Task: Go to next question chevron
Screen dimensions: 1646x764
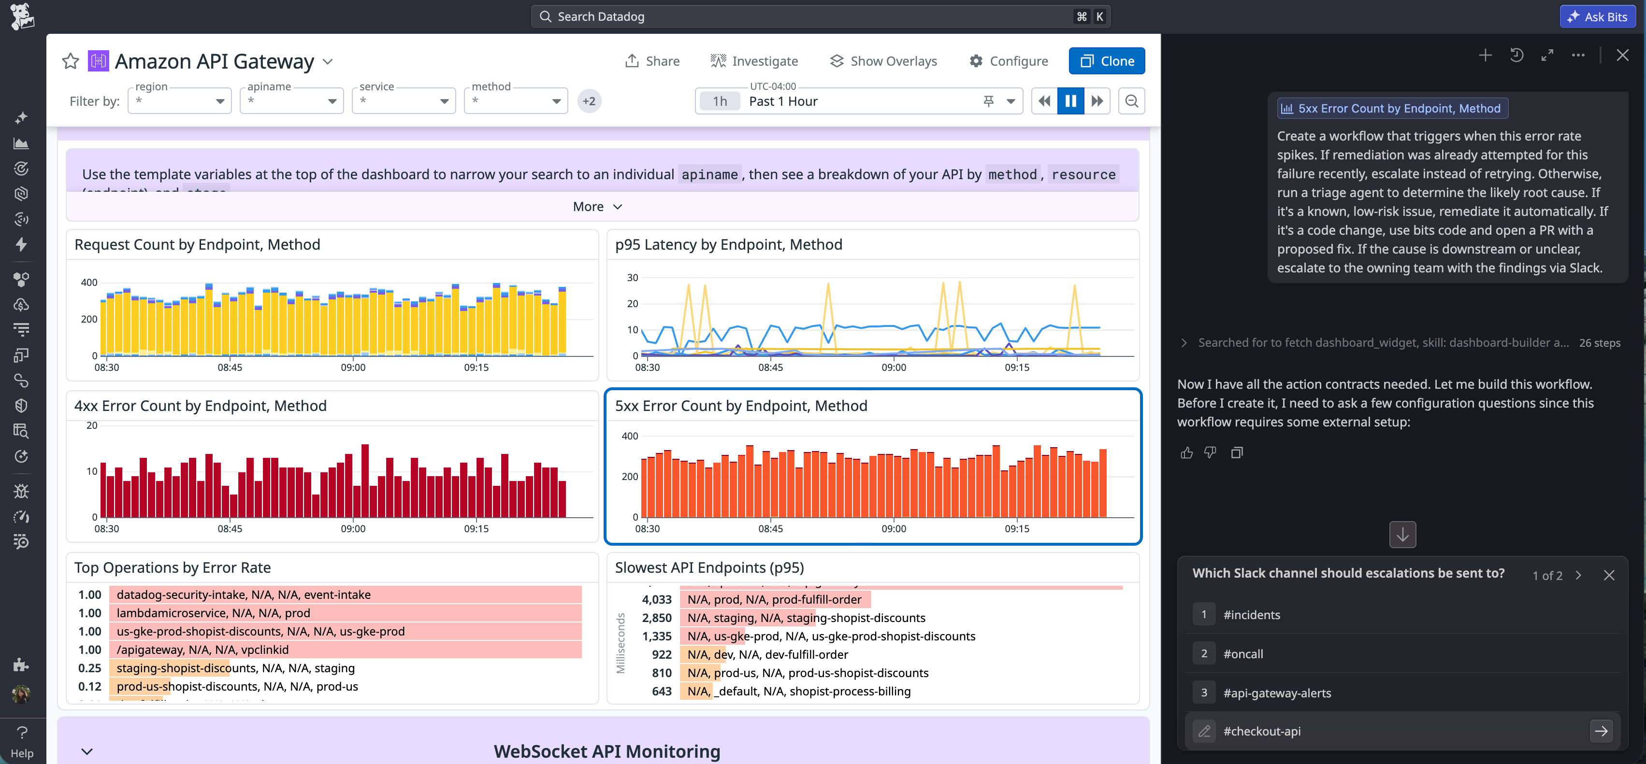Action: pyautogui.click(x=1579, y=576)
